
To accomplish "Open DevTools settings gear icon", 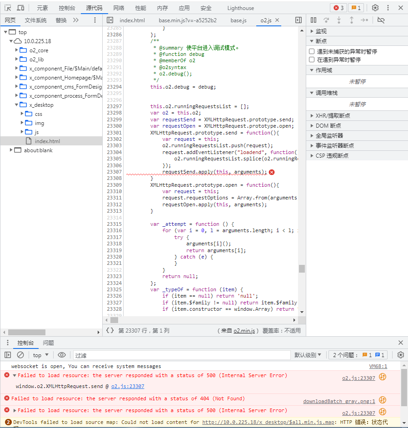I will click(x=375, y=8).
